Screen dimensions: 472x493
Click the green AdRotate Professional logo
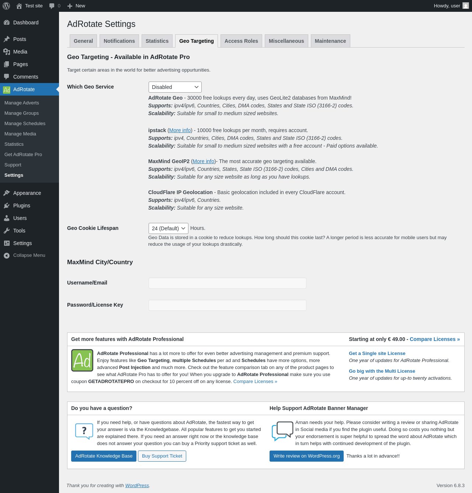tap(82, 360)
